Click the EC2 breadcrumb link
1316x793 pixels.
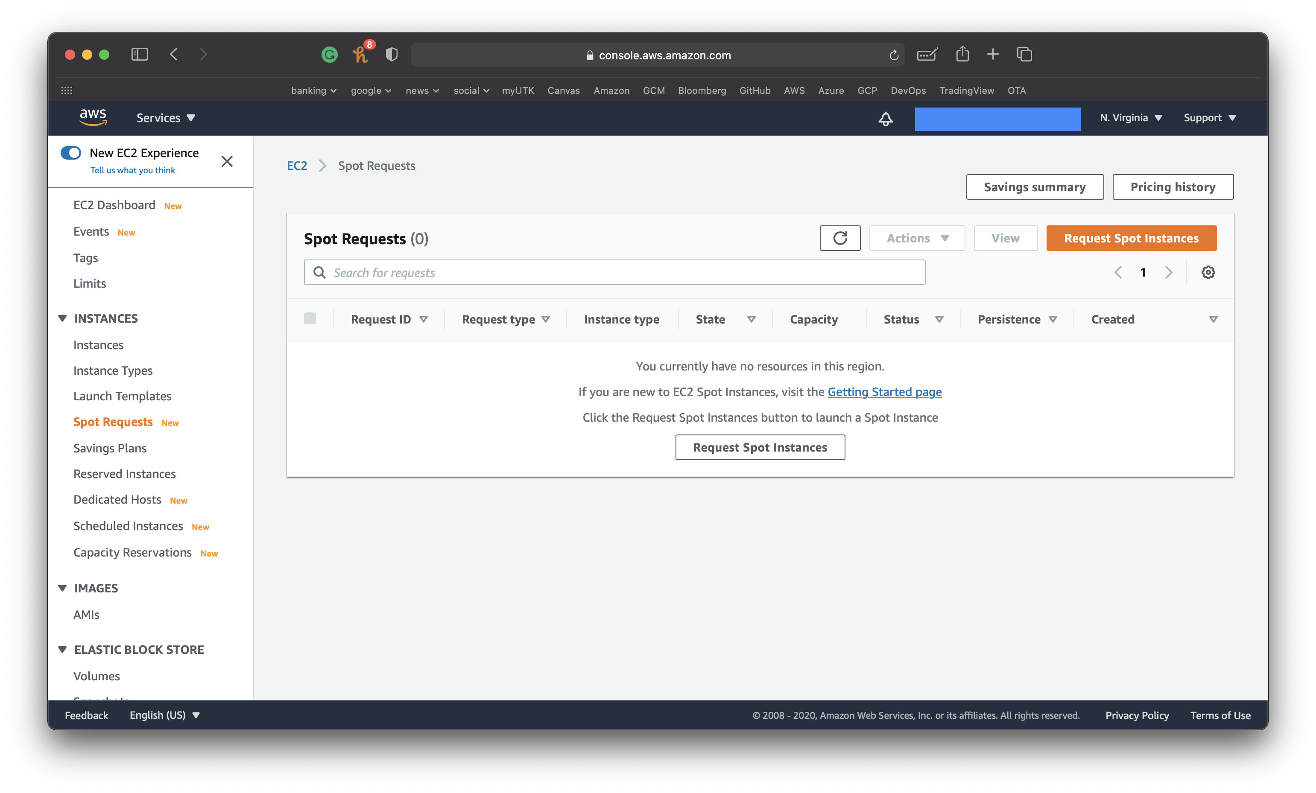pos(297,166)
